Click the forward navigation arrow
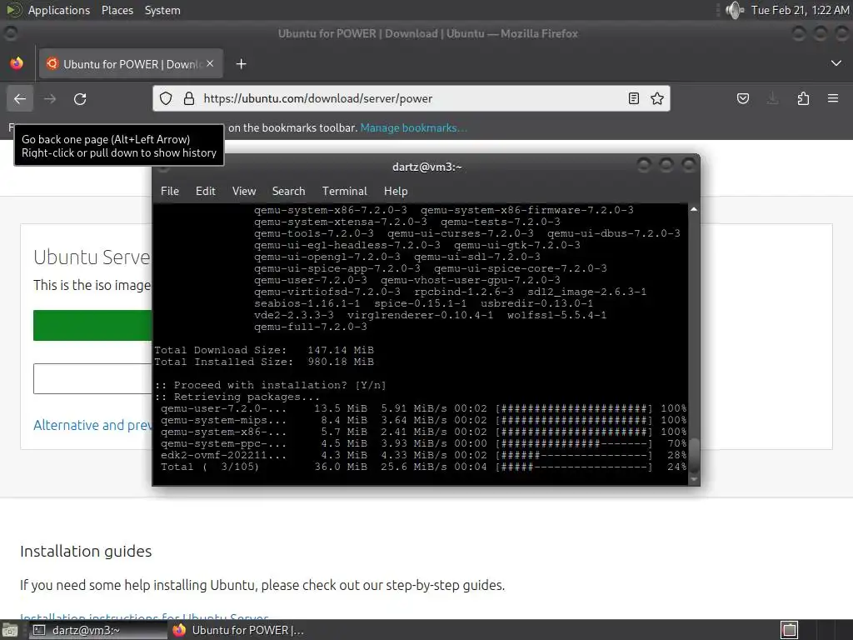The height and width of the screenshot is (640, 853). point(50,98)
